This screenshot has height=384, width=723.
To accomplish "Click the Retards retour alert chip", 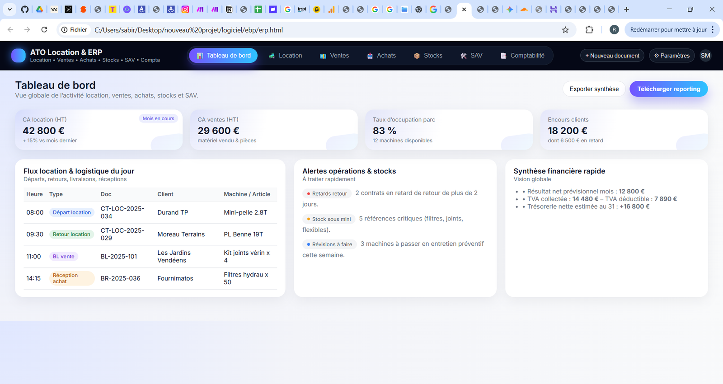I will pos(327,193).
